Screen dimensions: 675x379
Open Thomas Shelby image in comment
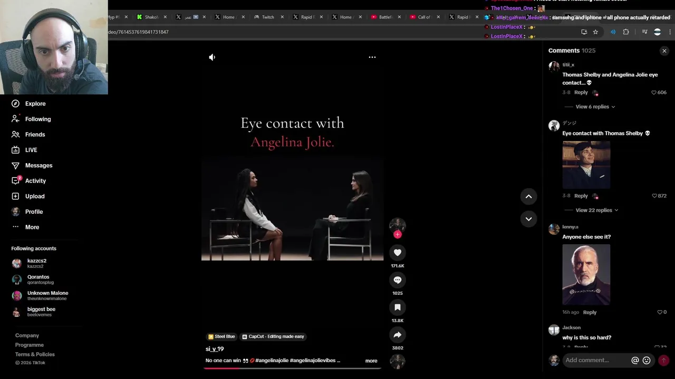point(586,165)
